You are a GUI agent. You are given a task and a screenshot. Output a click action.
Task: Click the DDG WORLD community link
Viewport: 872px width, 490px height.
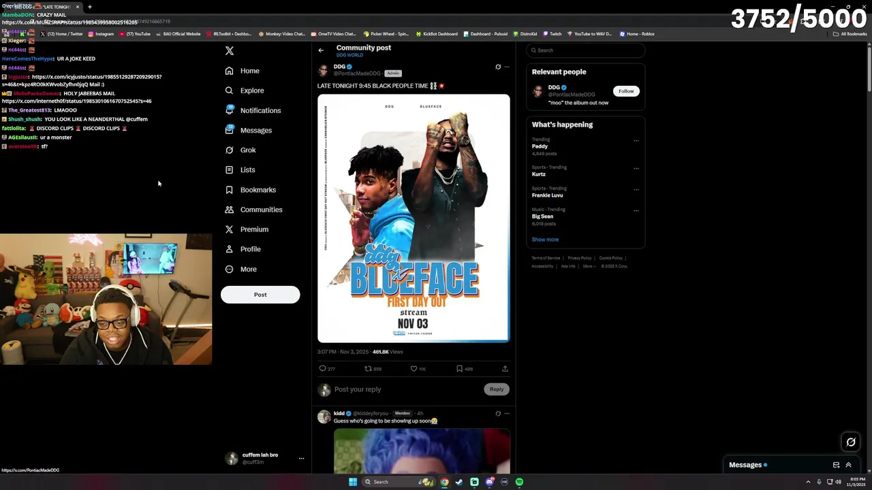[x=349, y=55]
